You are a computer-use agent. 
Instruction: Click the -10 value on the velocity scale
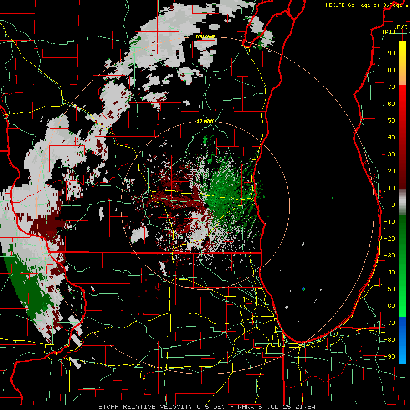click(x=389, y=222)
